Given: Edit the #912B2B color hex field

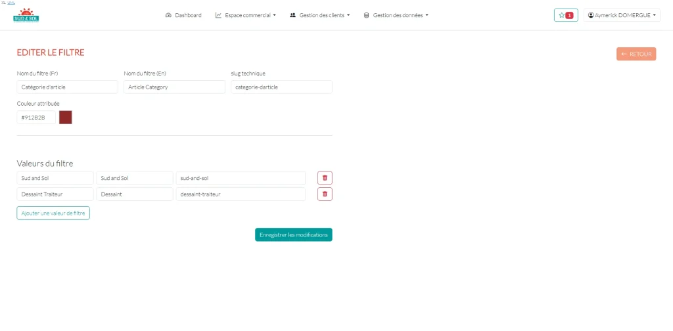Looking at the screenshot, I should (36, 117).
